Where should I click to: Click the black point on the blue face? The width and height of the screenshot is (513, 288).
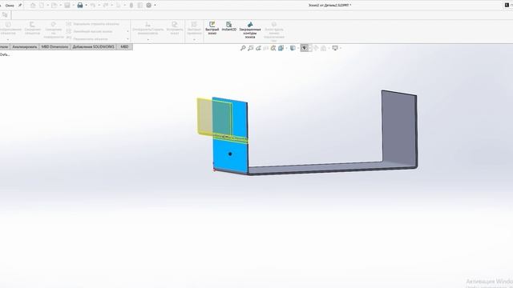(230, 154)
